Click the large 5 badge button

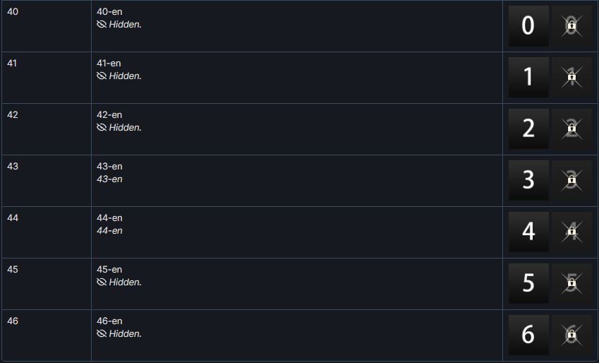(528, 283)
